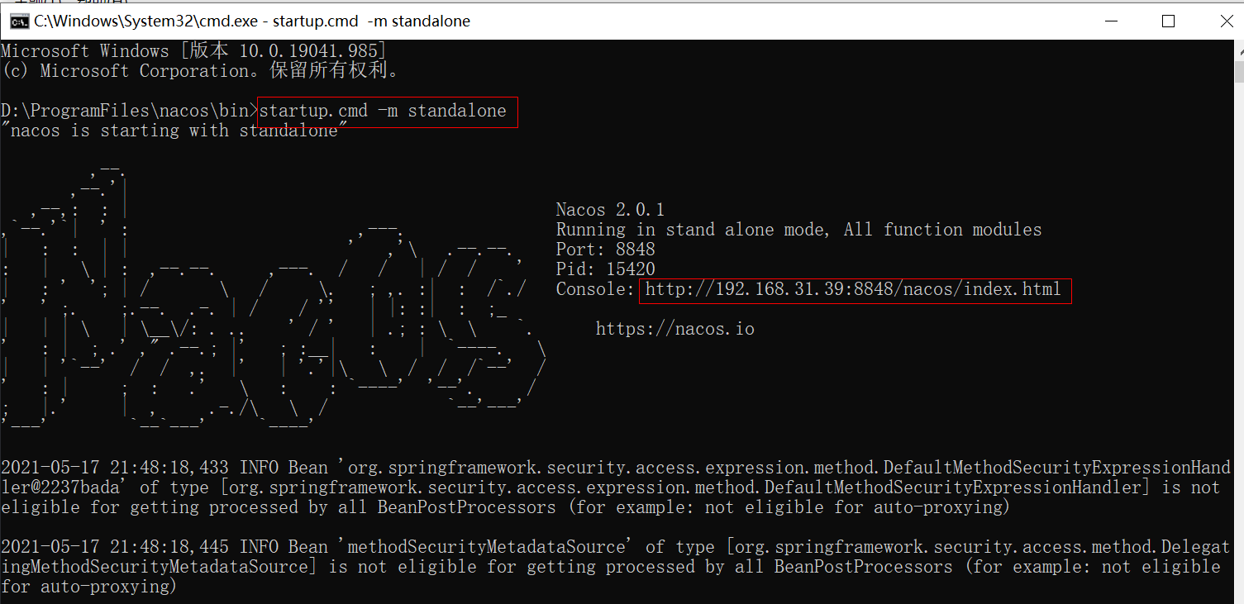
Task: Click the window title text in title bar
Action: pyautogui.click(x=252, y=21)
